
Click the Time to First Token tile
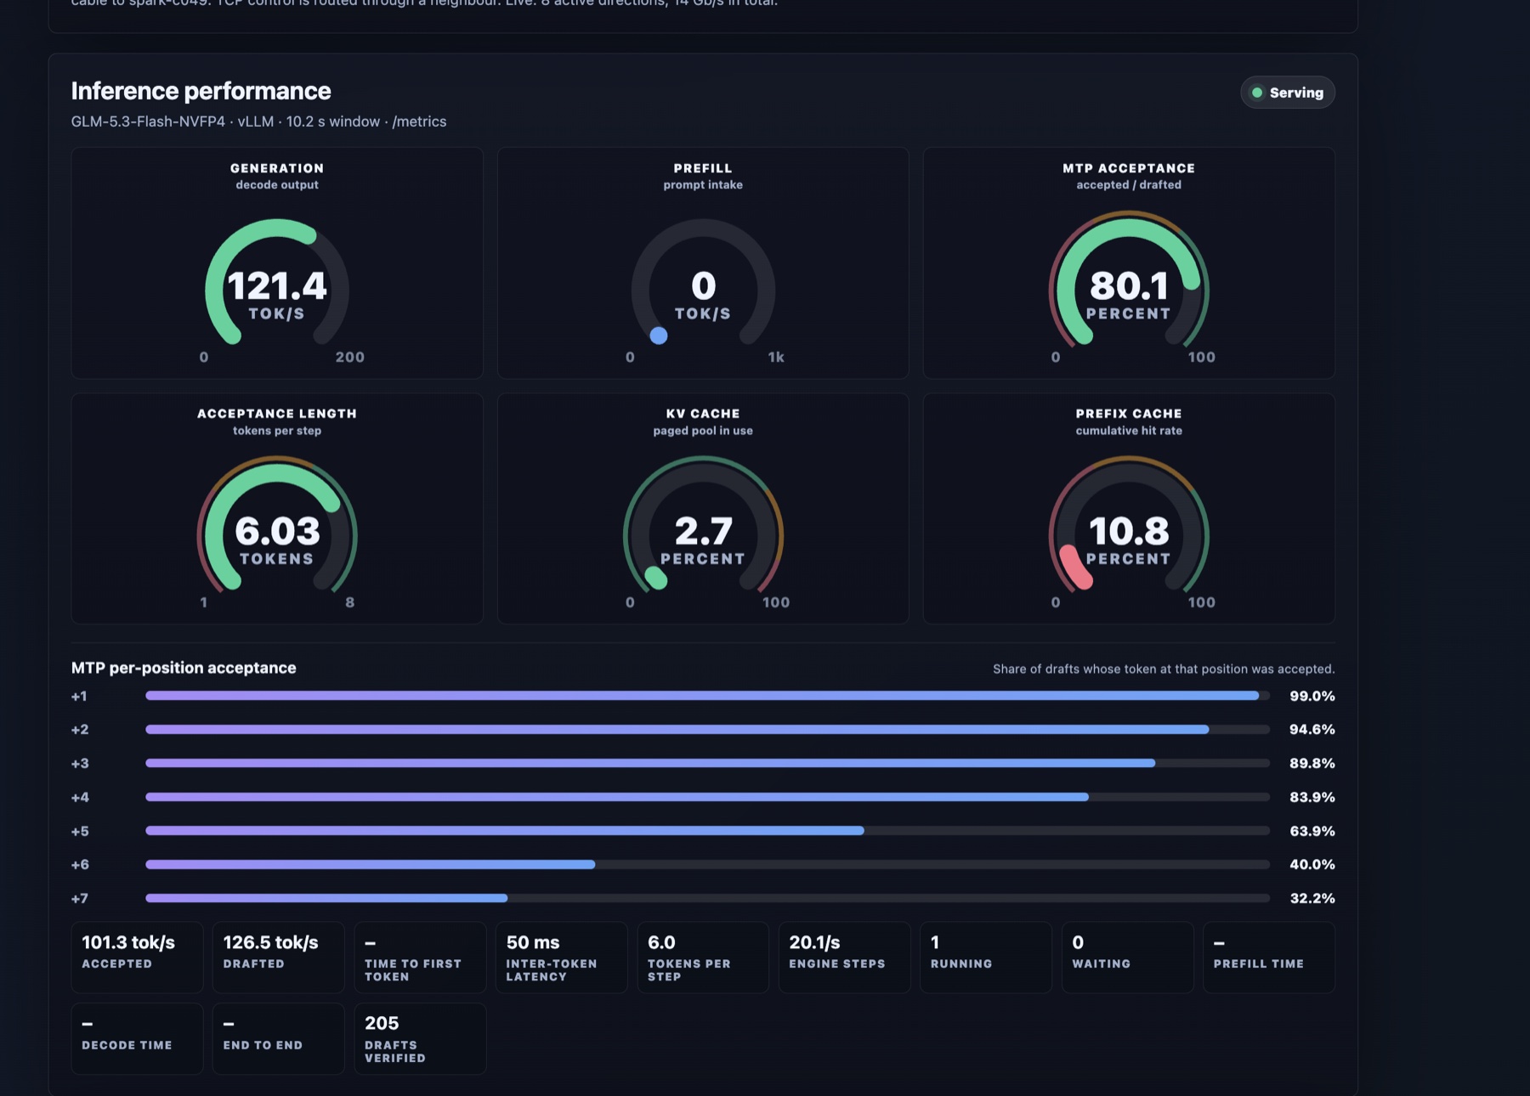[x=420, y=958]
